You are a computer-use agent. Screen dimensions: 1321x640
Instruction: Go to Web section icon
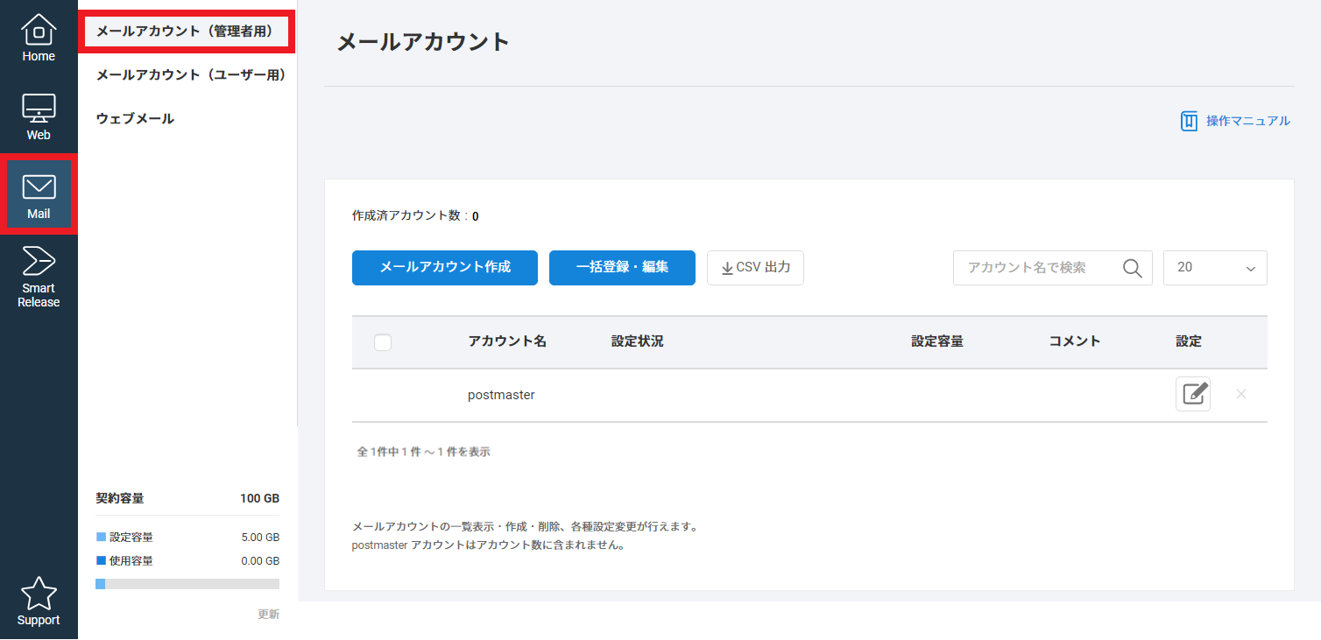point(39,117)
